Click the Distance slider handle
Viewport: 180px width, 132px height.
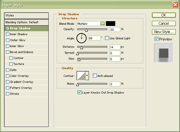(81, 48)
